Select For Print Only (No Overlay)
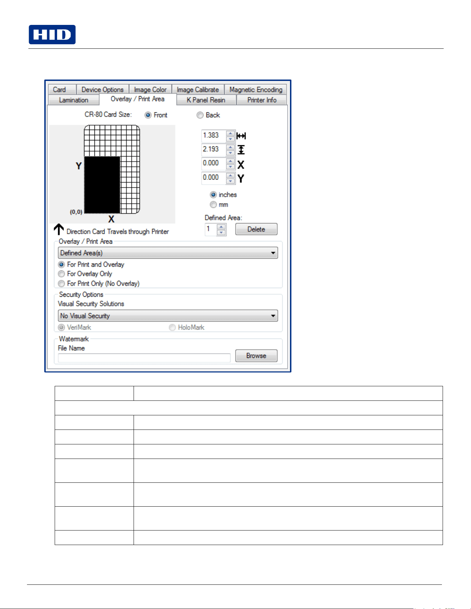471x609 pixels. (x=62, y=284)
